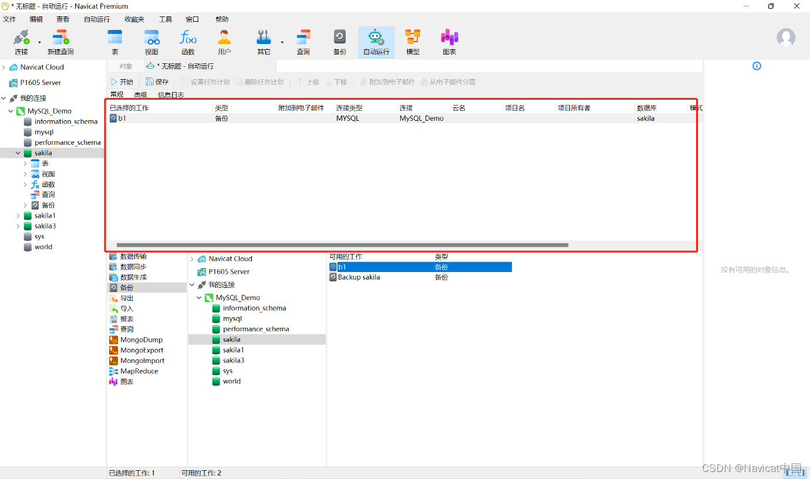Image resolution: width=810 pixels, height=479 pixels.
Task: Select sakila3 in the lower database tree
Action: [234, 361]
